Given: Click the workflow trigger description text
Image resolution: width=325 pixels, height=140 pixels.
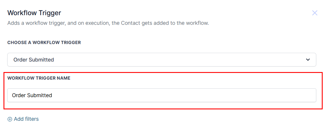Looking at the screenshot, I should click(x=108, y=23).
